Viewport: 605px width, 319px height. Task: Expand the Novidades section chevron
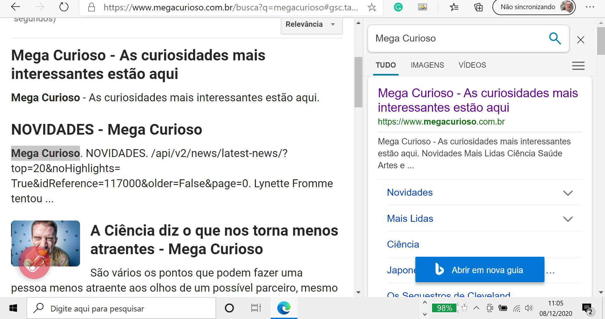(x=568, y=193)
